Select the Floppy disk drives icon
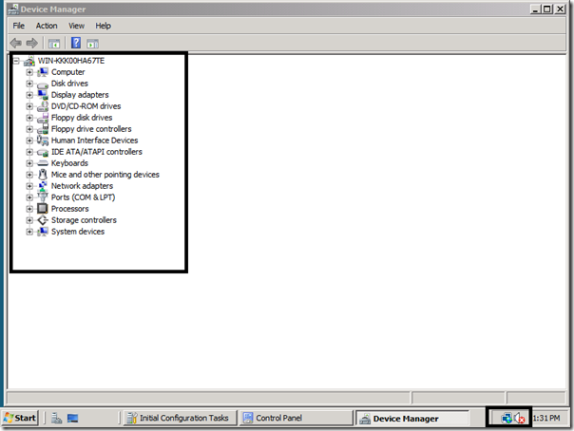Viewport: 574px width, 431px height. click(43, 118)
